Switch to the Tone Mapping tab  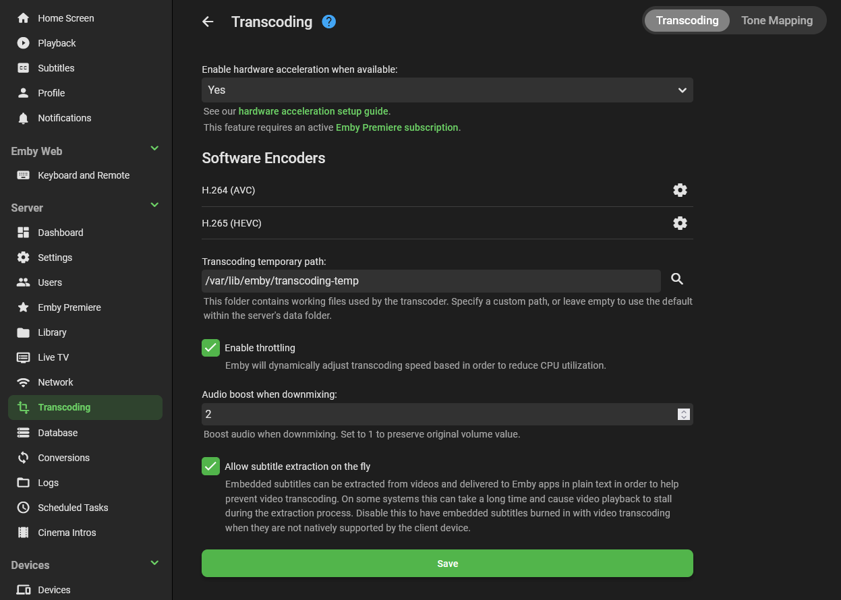tap(777, 20)
